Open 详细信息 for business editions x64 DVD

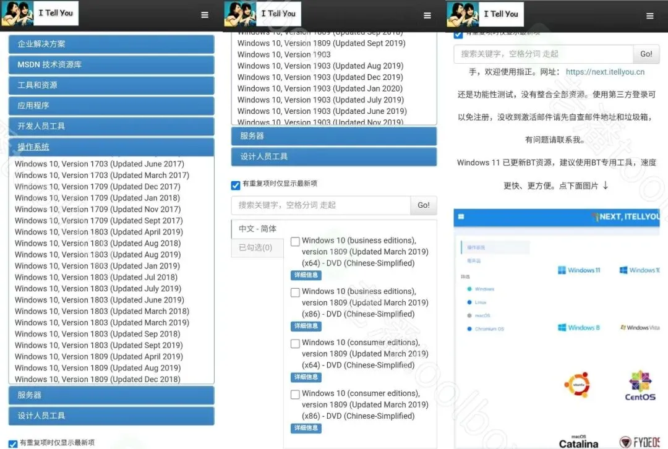pos(306,275)
